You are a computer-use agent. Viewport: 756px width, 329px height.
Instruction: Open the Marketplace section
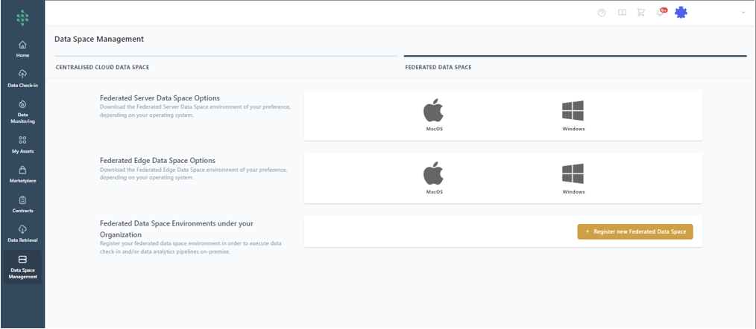(x=22, y=174)
